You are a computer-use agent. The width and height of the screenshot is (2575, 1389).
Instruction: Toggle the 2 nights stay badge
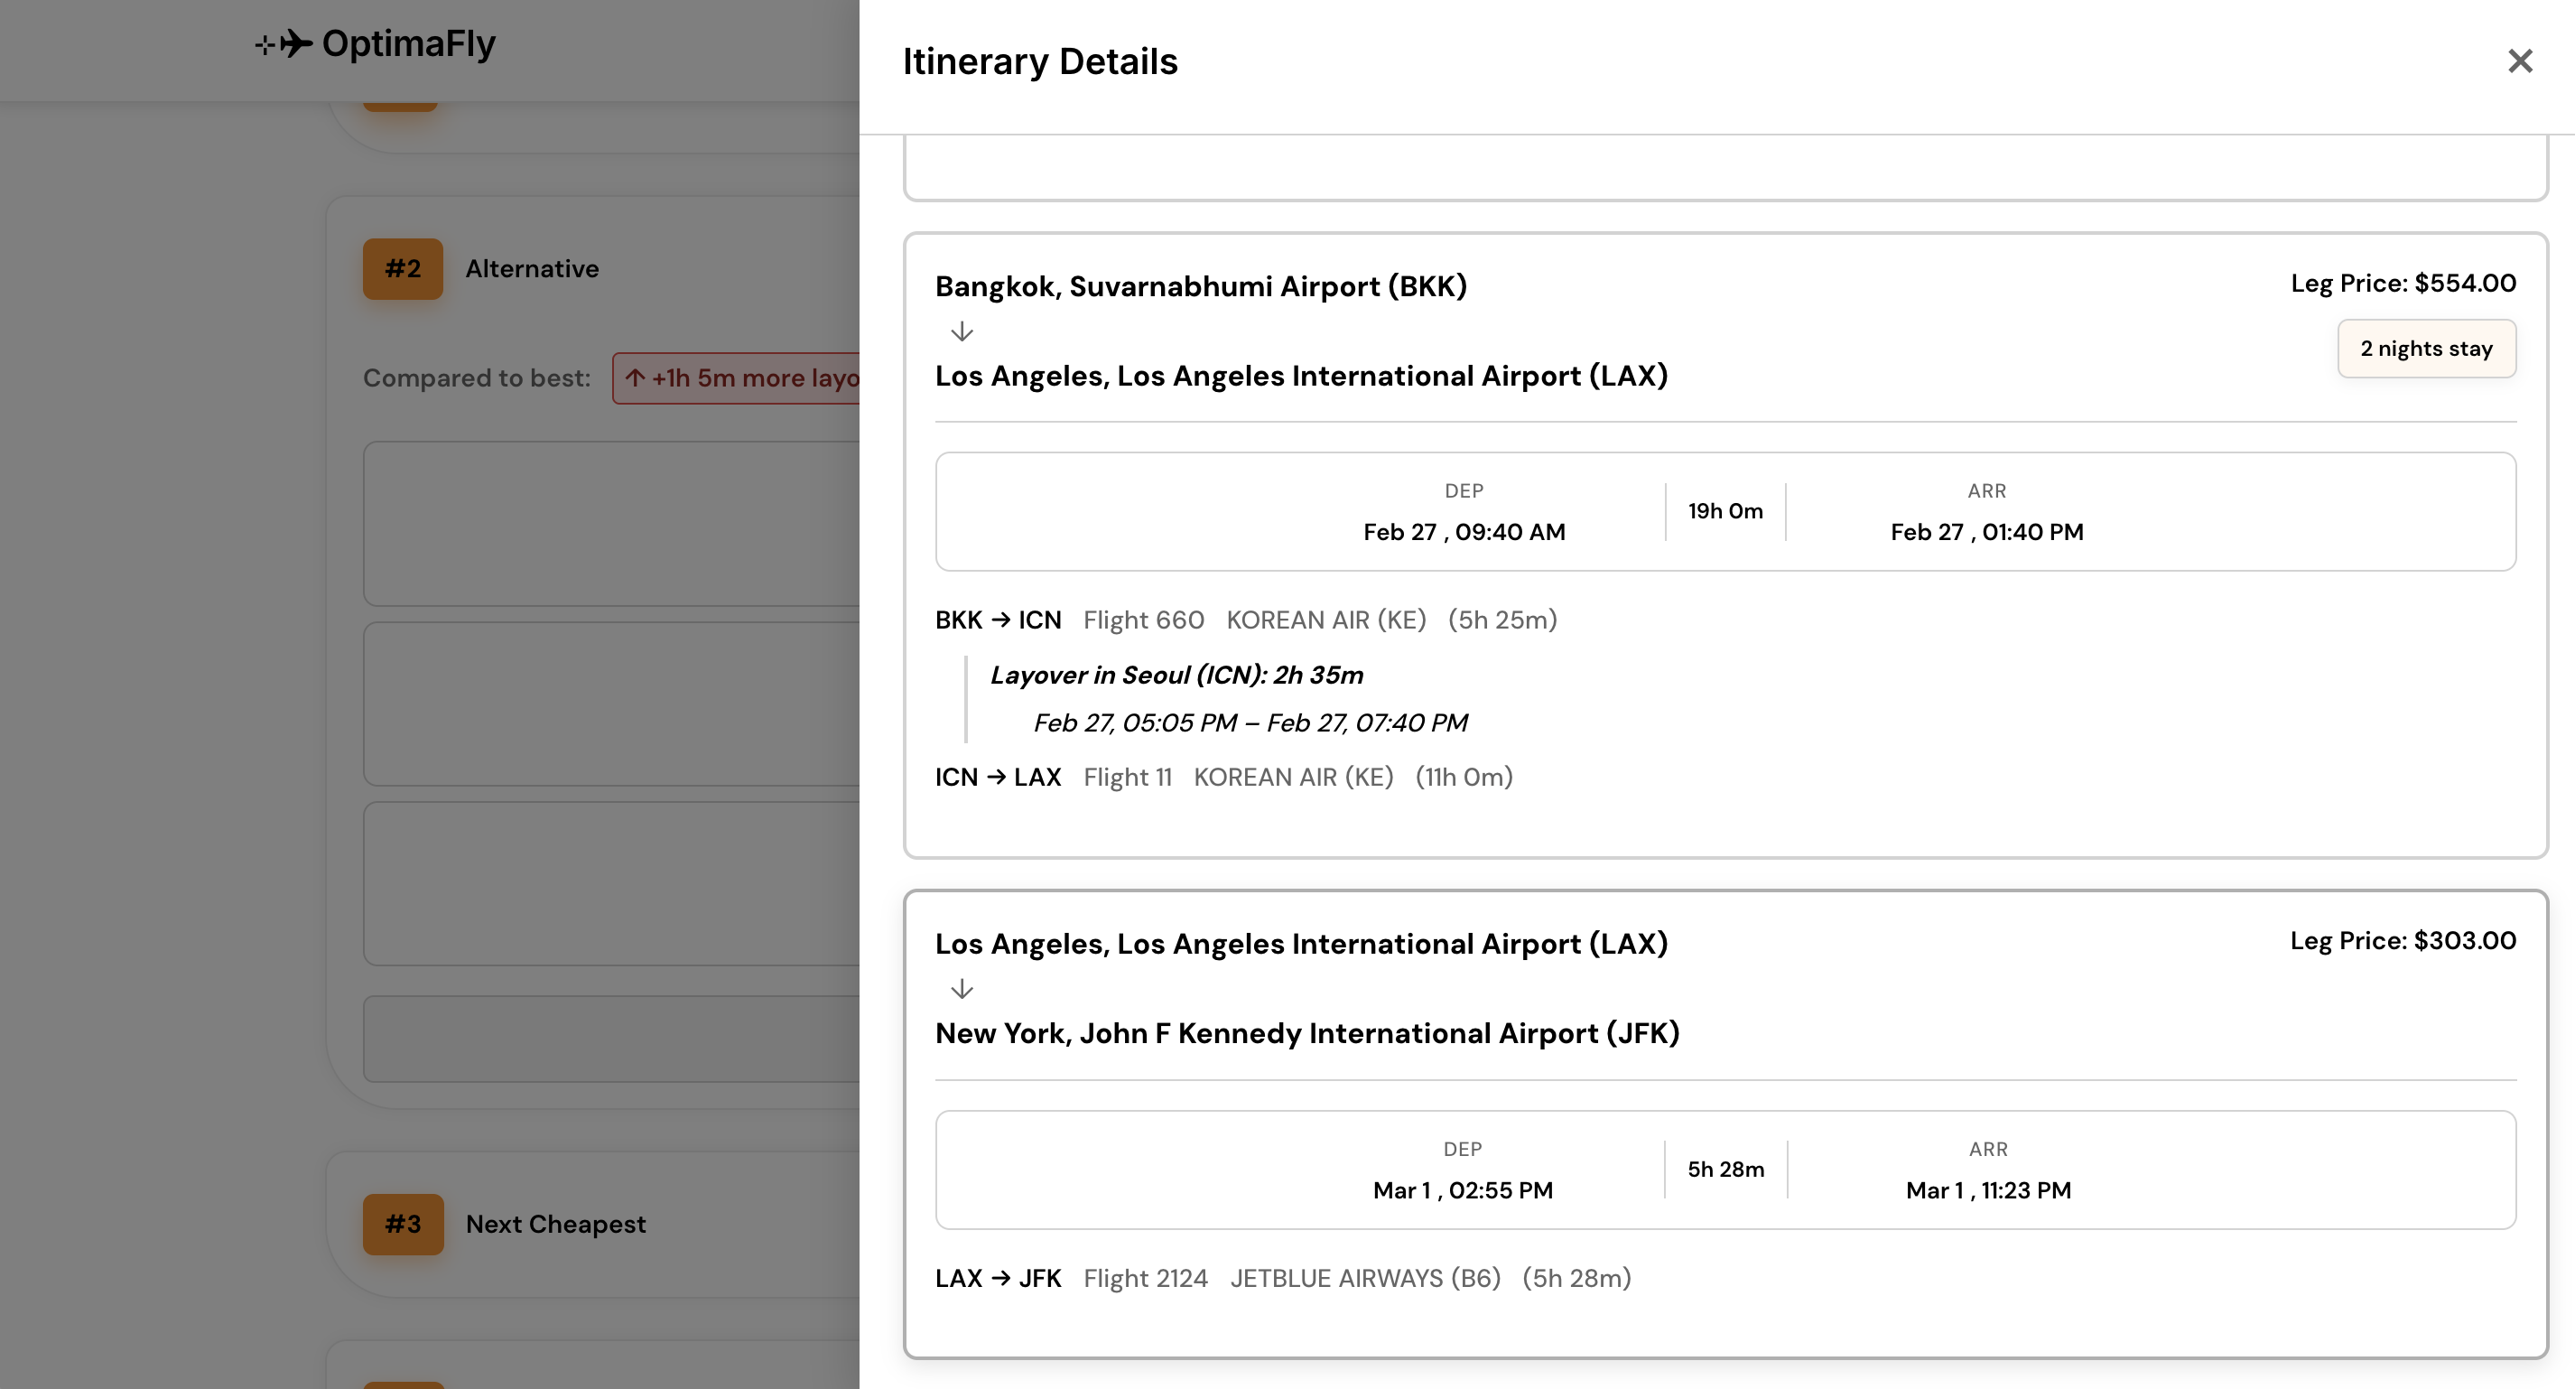2426,348
